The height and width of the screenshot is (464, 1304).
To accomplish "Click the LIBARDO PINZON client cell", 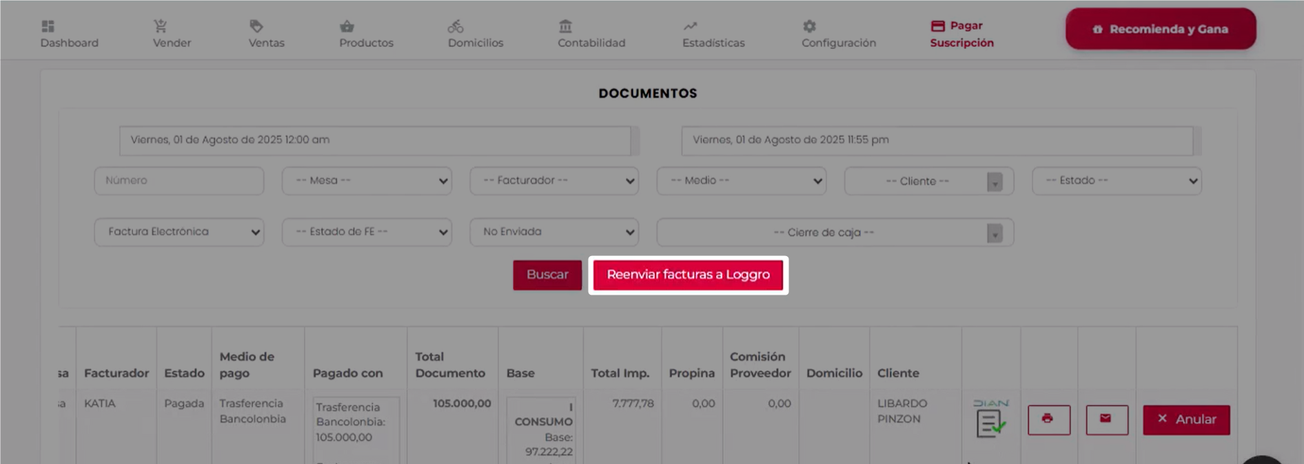I will (902, 411).
